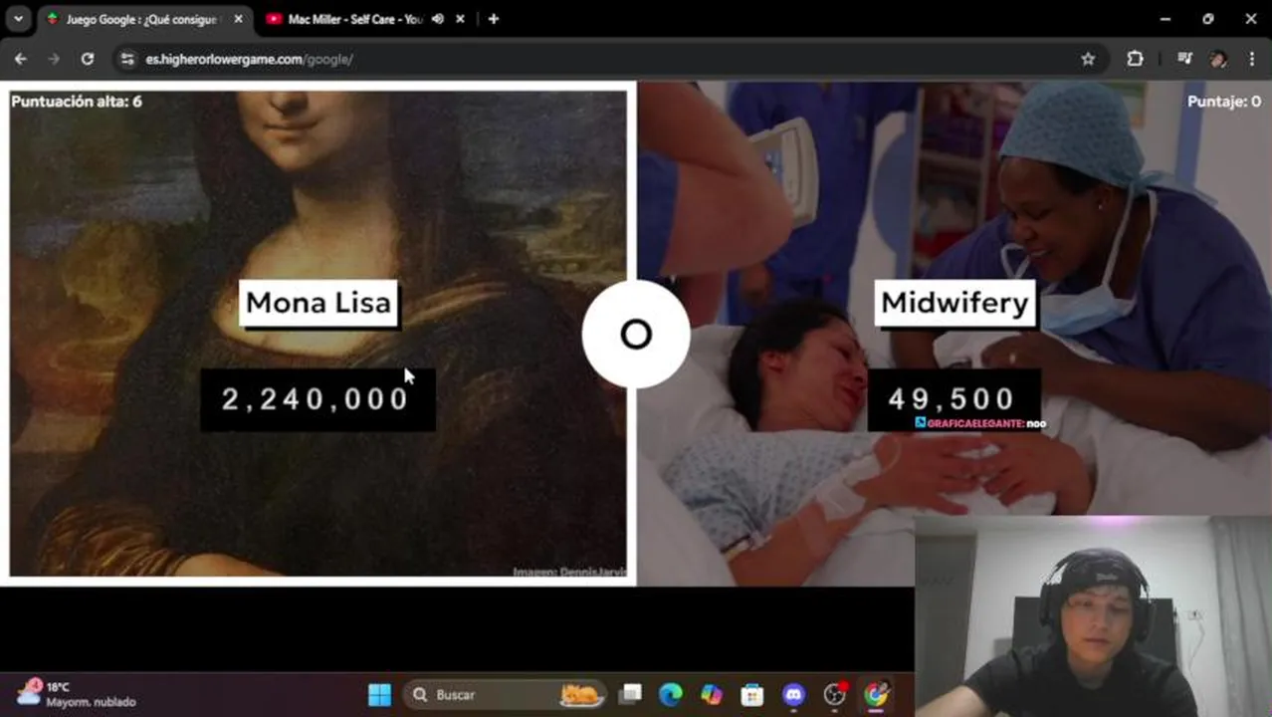This screenshot has height=717, width=1272.
Task: Click the Buscar taskbar search box
Action: pos(505,694)
